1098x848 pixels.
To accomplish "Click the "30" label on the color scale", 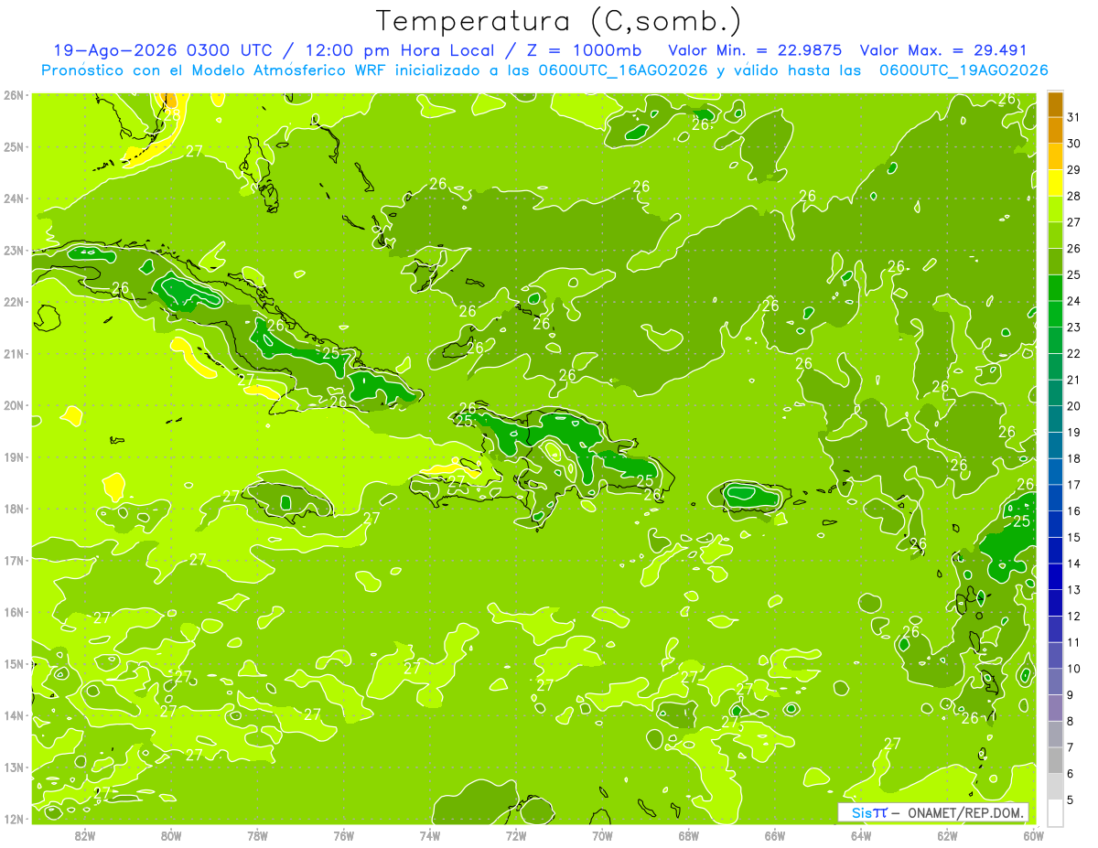I will click(1074, 144).
